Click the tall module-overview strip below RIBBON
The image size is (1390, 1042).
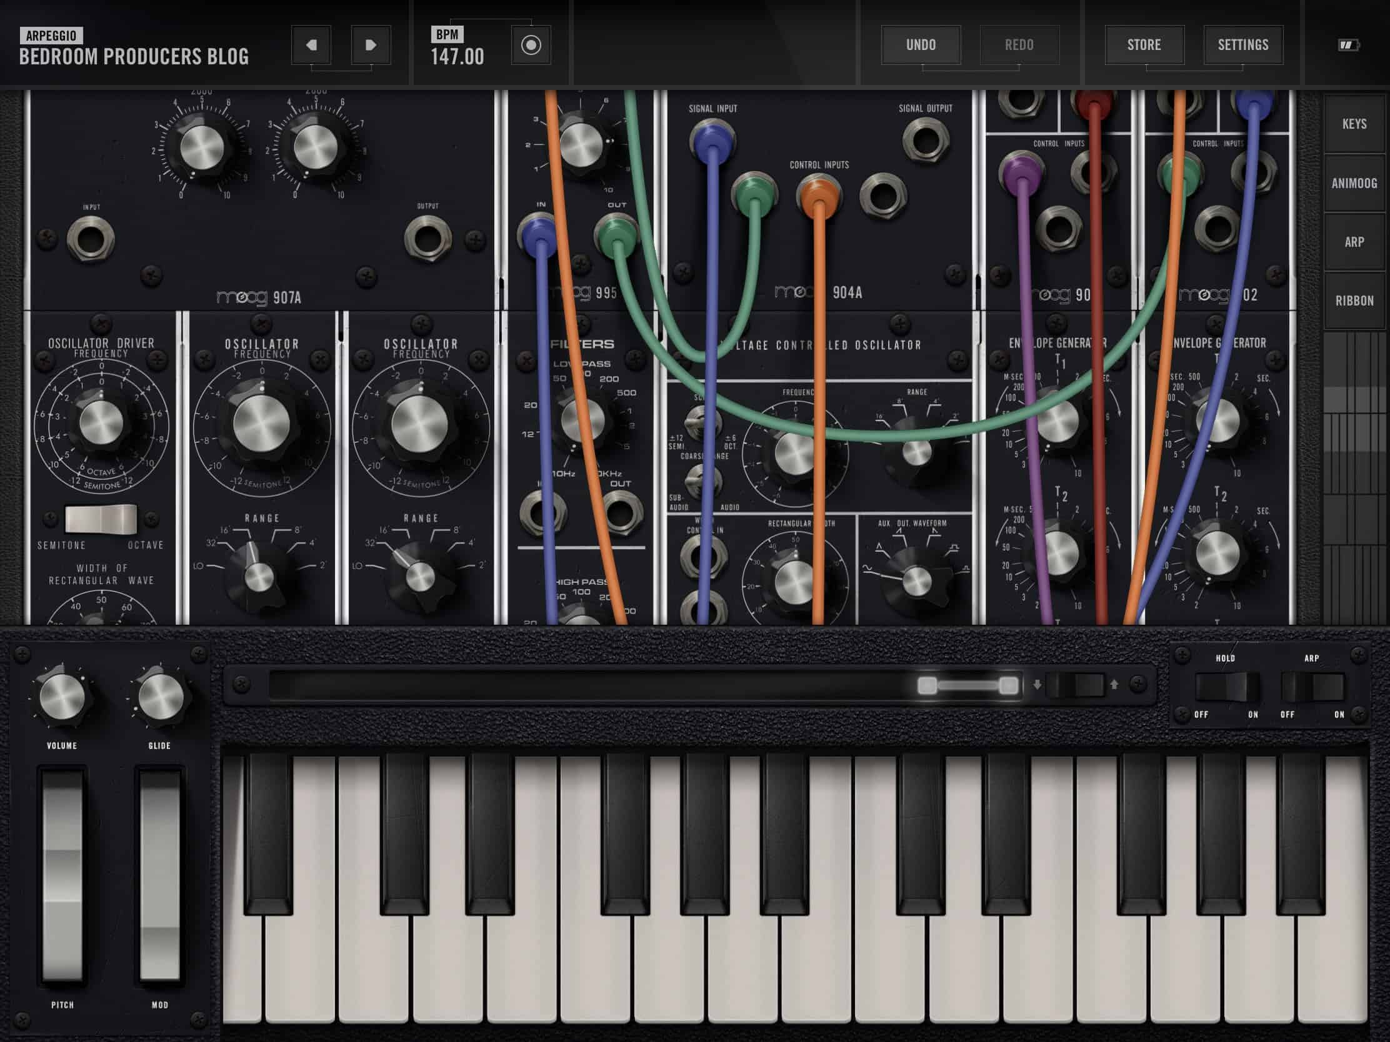tap(1354, 478)
